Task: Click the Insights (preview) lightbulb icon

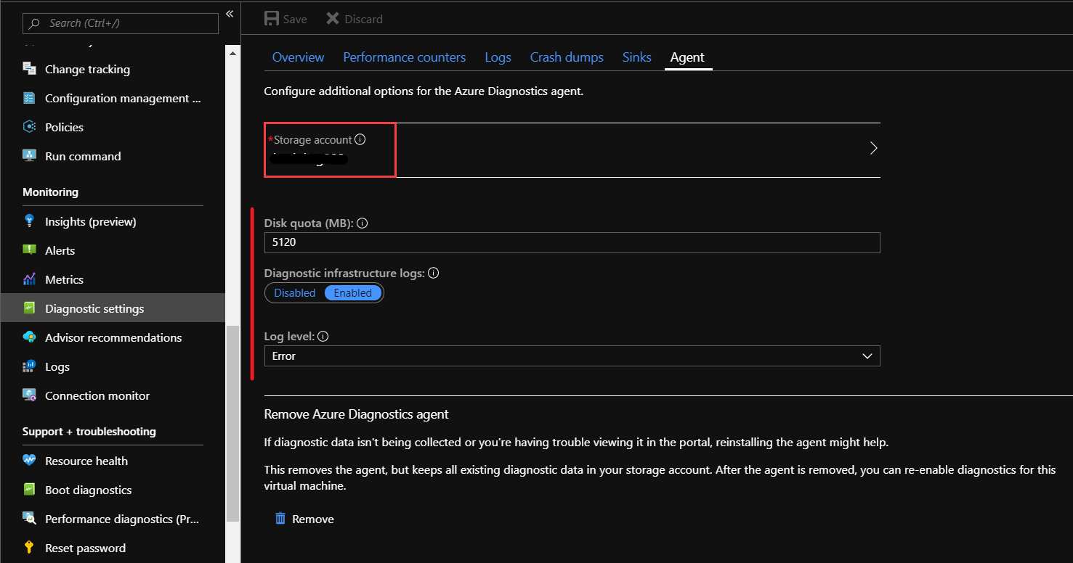Action: (x=30, y=221)
